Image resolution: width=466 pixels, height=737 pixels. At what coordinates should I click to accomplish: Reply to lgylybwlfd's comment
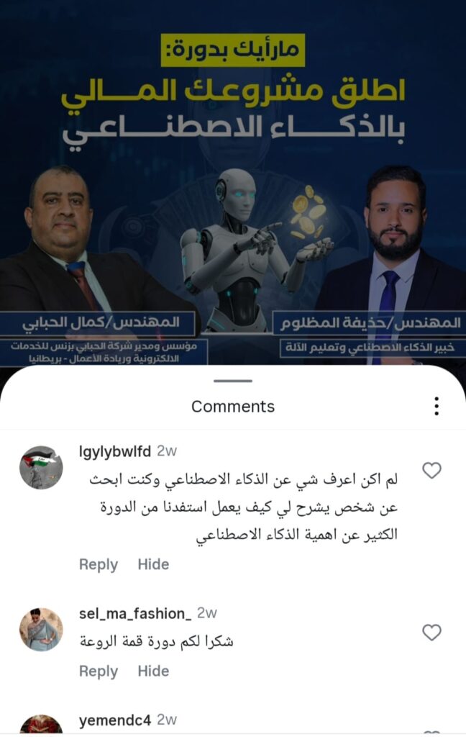99,564
